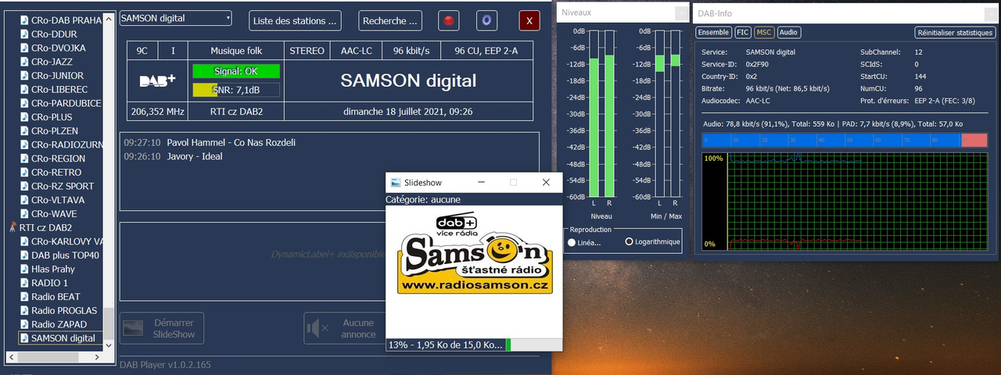Click the DAB+ logo in station info
The width and height of the screenshot is (1001, 375).
[x=157, y=80]
